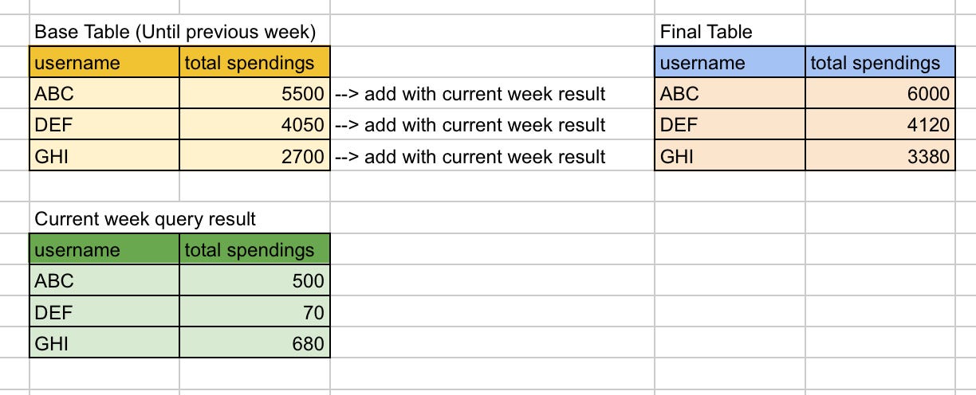Click the cell showing 2700

(x=254, y=156)
